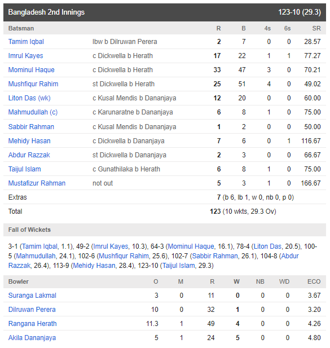330x348 pixels.
Task: Open Mehidy Hasan's batsman row link
Action: [x=29, y=141]
